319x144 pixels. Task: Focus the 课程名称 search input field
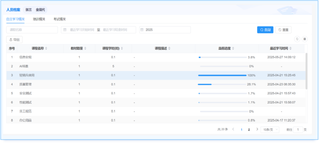click(32, 30)
